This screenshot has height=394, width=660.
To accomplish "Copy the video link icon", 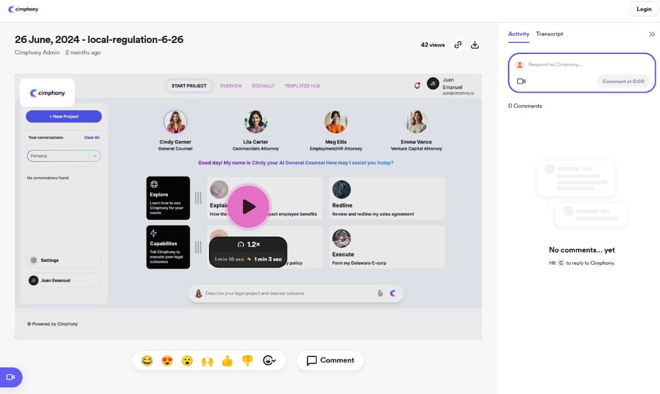I will (458, 45).
